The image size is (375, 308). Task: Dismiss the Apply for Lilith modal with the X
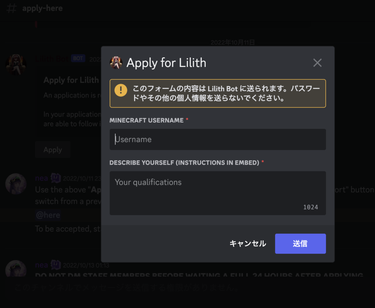click(x=317, y=63)
